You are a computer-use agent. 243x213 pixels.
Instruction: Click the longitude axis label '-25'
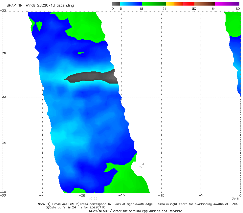click(42, 195)
